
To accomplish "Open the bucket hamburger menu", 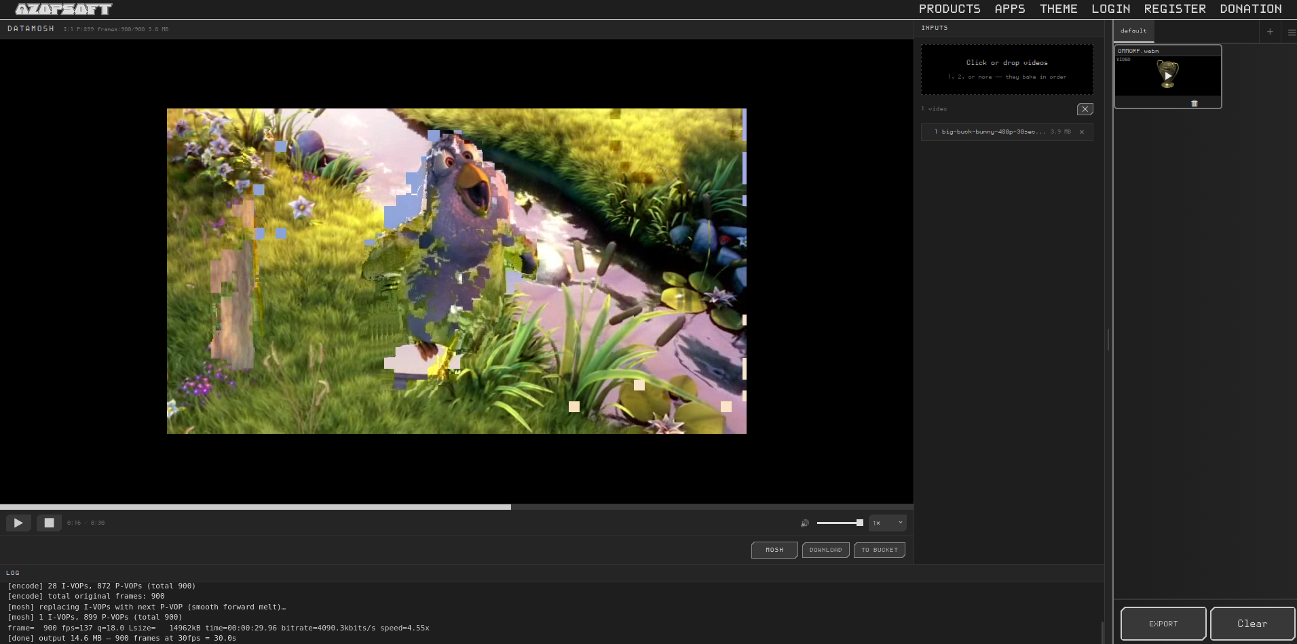I will (x=1291, y=32).
